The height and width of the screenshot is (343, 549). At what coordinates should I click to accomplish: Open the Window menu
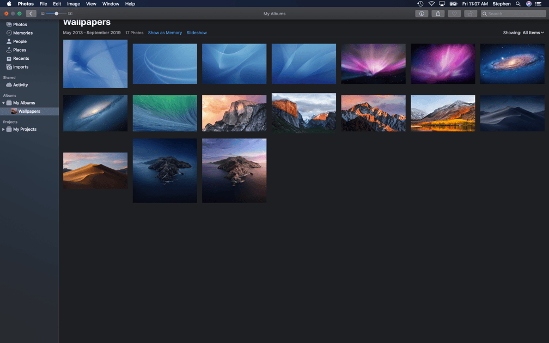point(111,4)
